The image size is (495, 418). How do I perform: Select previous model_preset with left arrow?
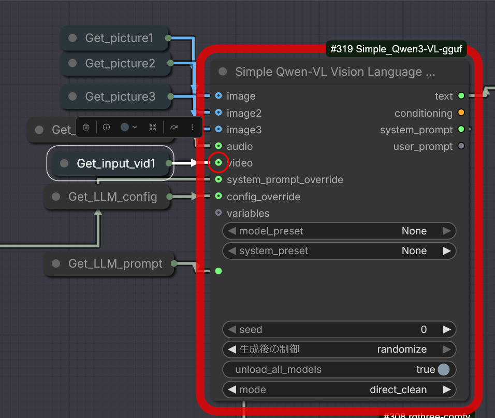tap(232, 231)
